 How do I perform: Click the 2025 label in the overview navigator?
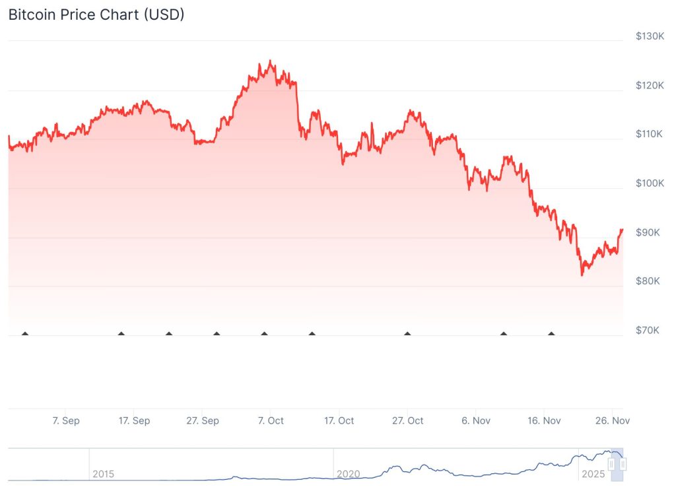tap(592, 474)
